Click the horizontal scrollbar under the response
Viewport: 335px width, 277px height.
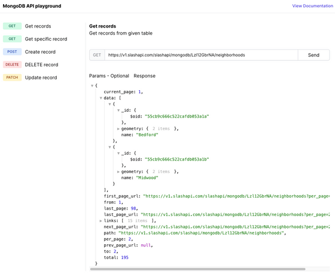197,269
